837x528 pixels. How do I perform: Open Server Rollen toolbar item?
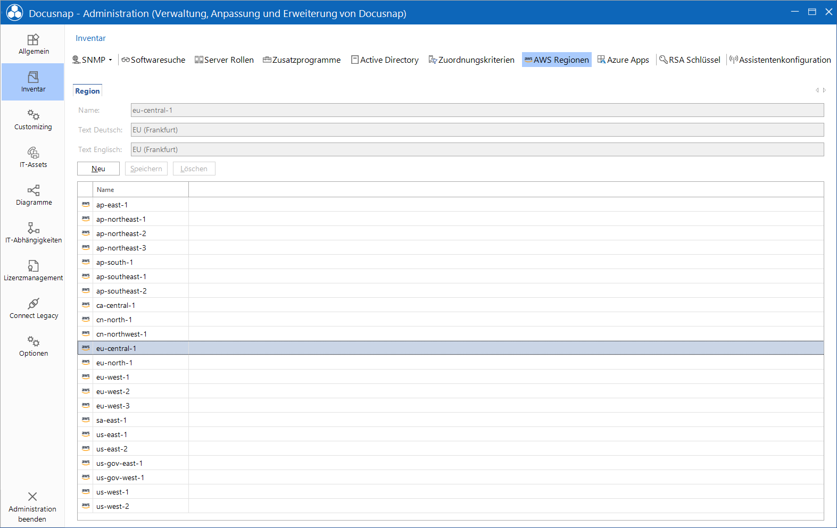click(x=224, y=60)
